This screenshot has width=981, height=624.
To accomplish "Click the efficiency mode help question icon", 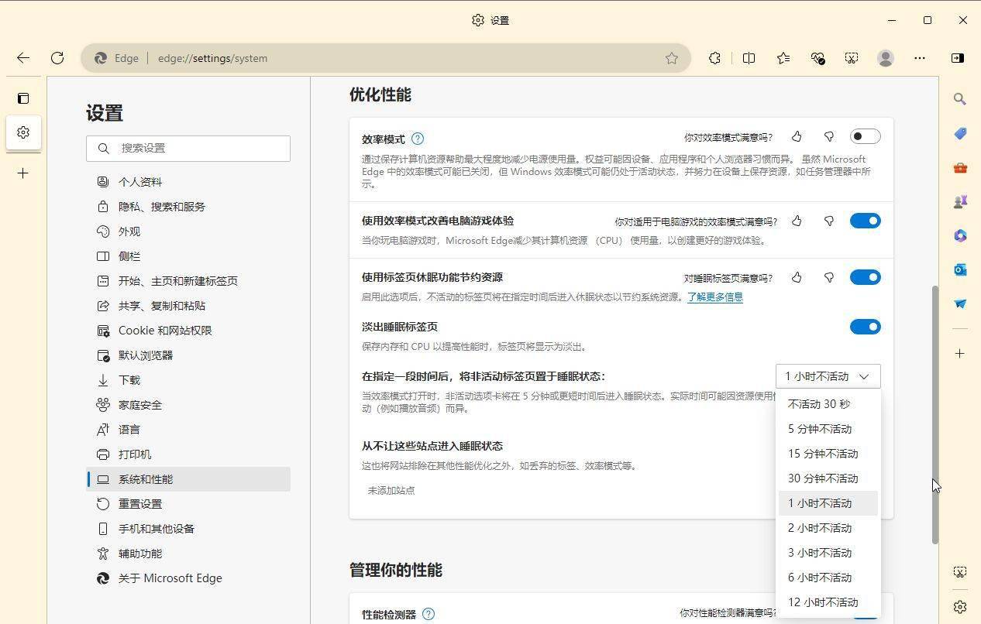I will pos(418,139).
